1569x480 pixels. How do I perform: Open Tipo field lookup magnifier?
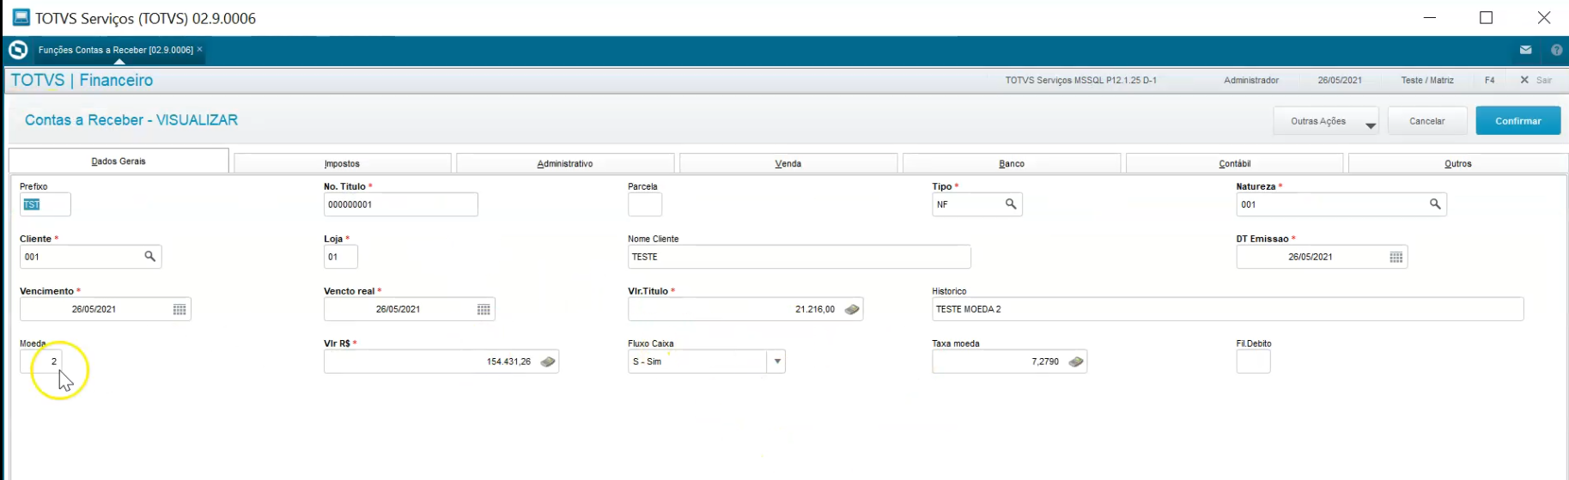(1011, 204)
